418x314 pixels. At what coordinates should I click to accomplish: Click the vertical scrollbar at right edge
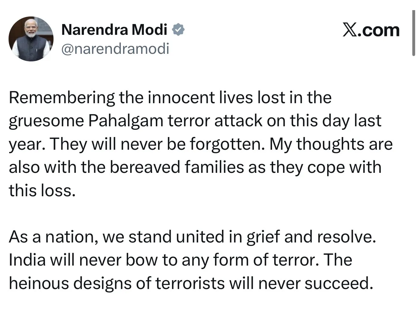(x=413, y=33)
